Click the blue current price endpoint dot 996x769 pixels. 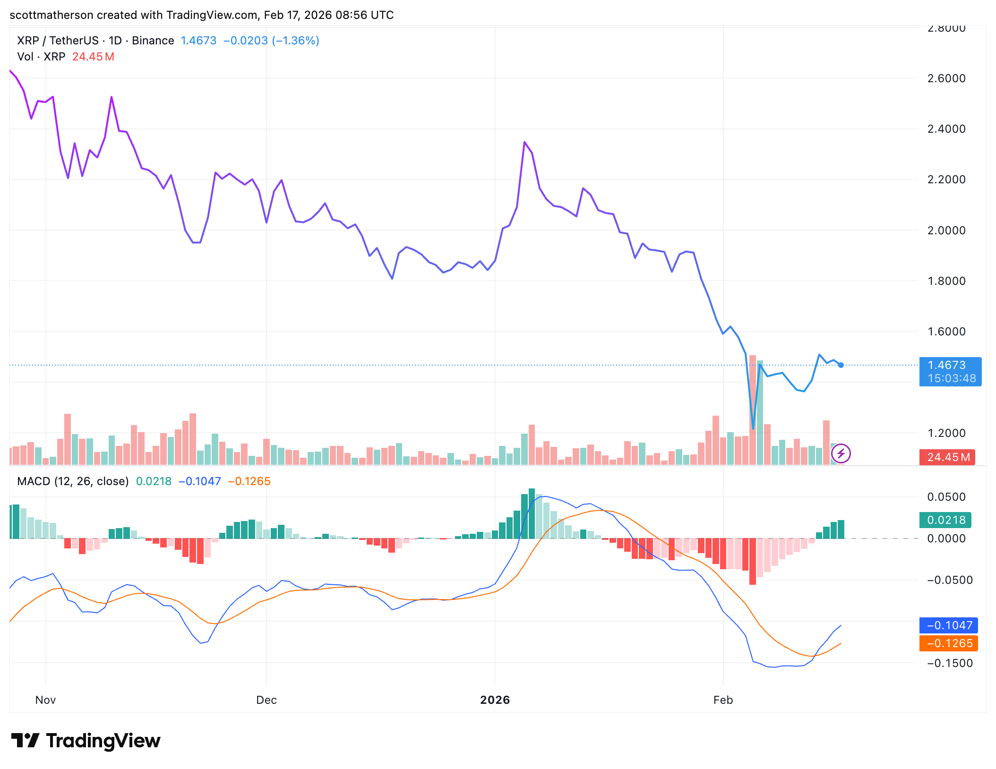(x=841, y=365)
